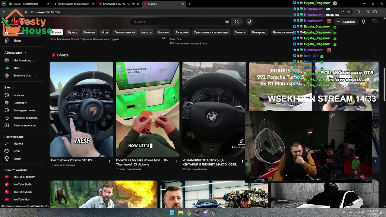
Task: Select the Подкаст емисии filter chip
Action: (x=125, y=32)
